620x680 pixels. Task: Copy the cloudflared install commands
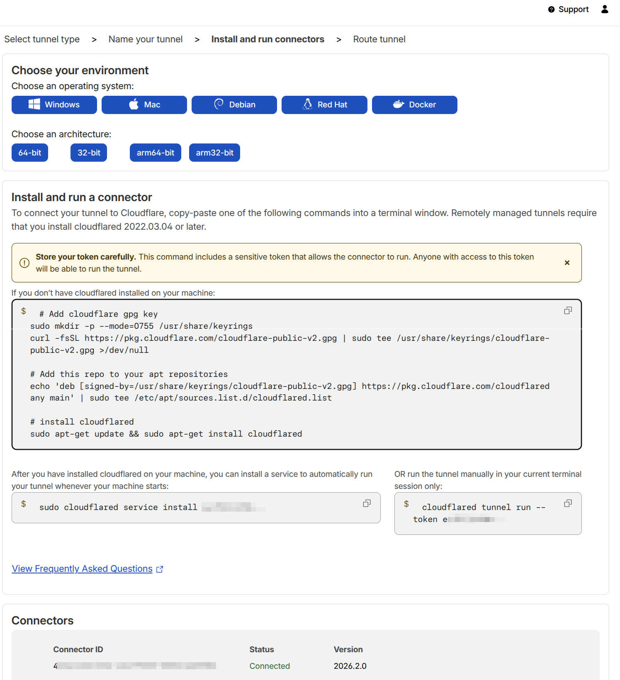point(568,311)
